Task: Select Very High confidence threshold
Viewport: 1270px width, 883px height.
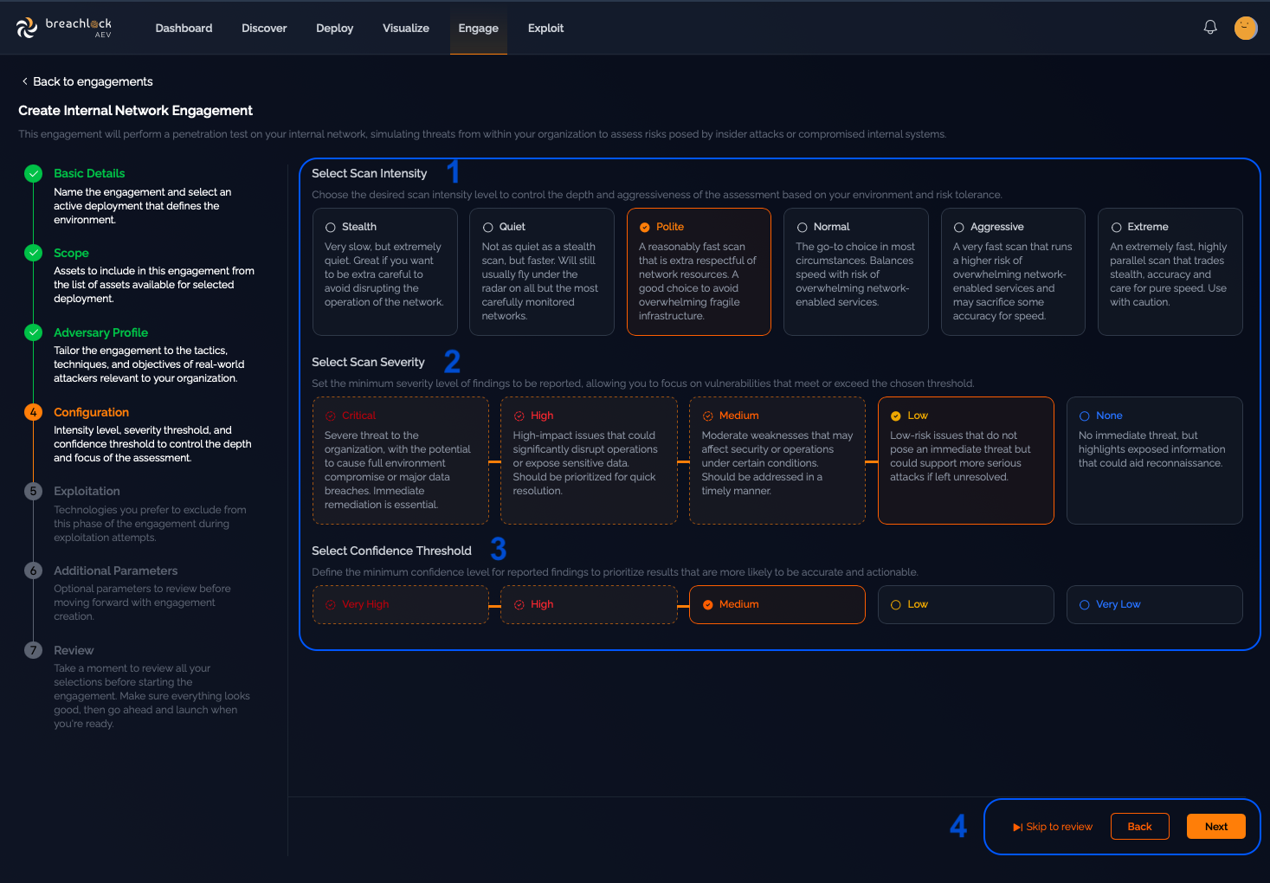Action: 401,604
